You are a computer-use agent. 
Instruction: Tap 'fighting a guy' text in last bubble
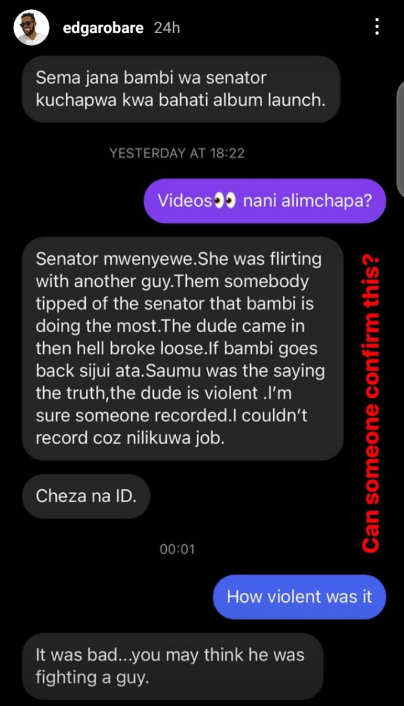[x=92, y=677]
